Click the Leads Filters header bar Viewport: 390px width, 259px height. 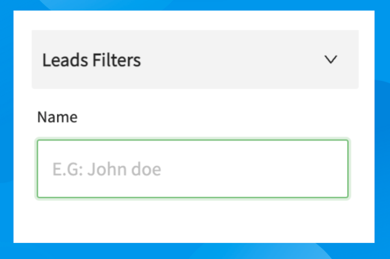(x=195, y=59)
